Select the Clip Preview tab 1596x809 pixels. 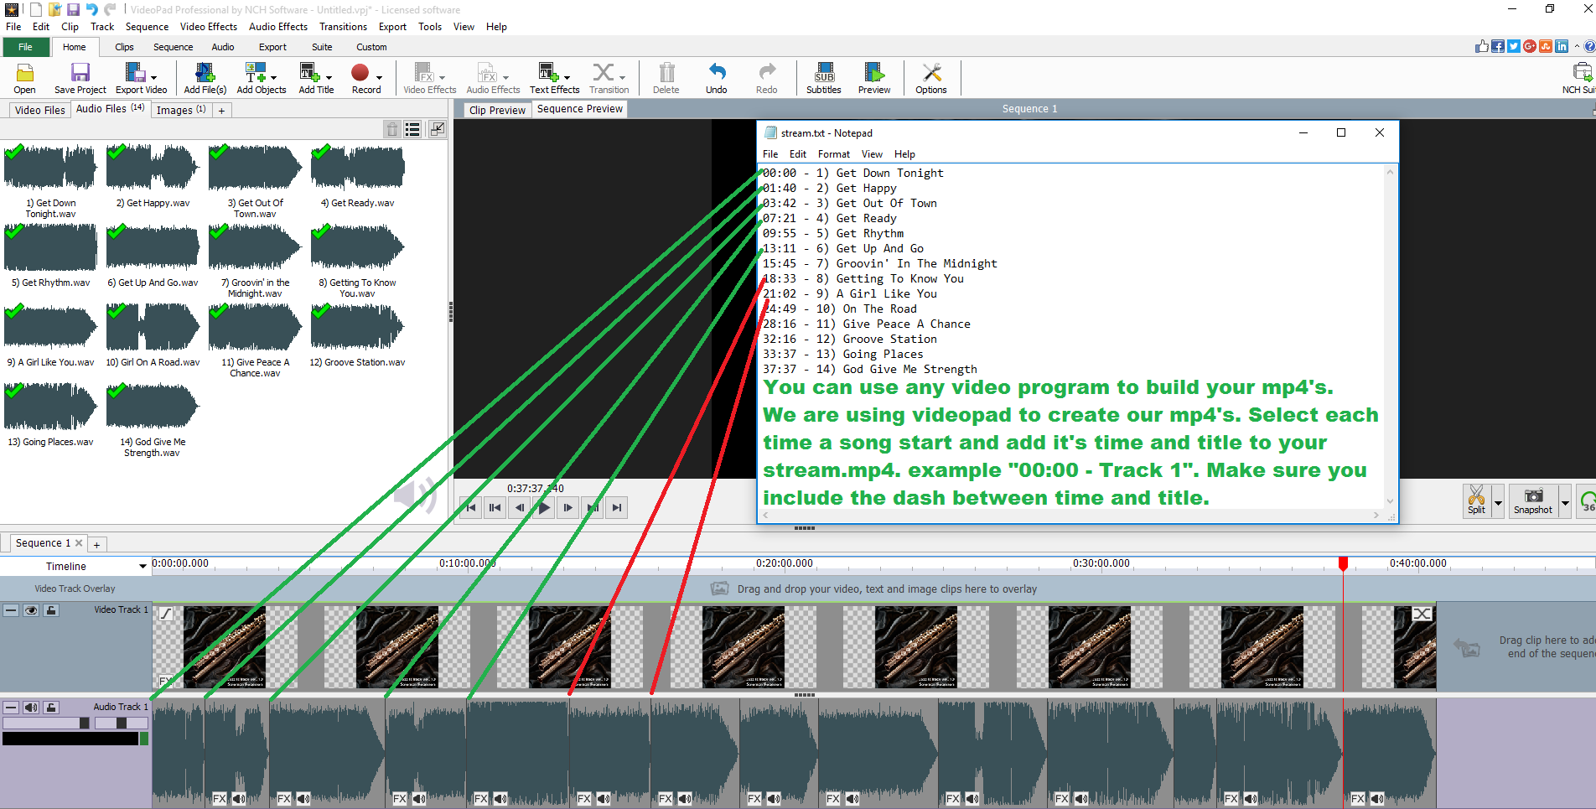pyautogui.click(x=496, y=110)
